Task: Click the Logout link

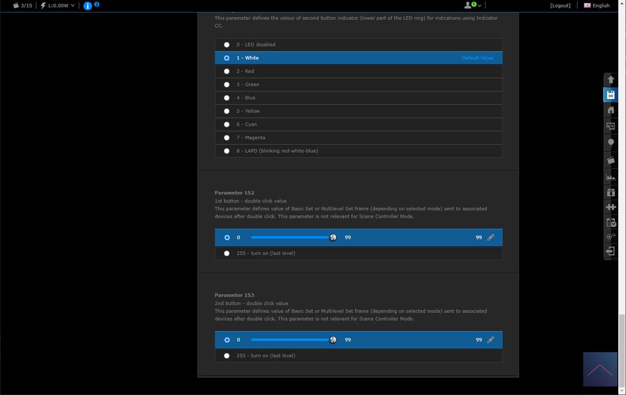Action: (560, 5)
